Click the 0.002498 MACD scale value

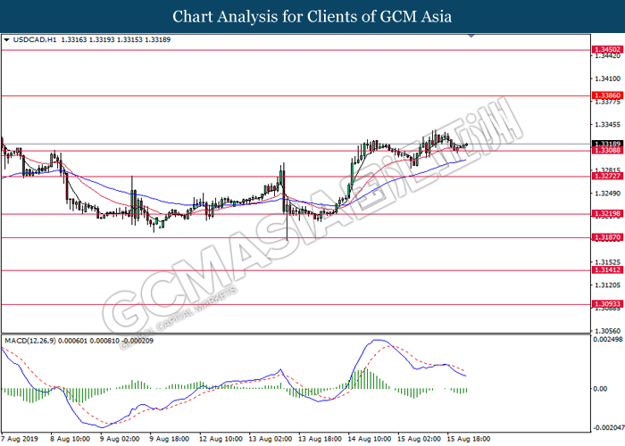[608, 340]
